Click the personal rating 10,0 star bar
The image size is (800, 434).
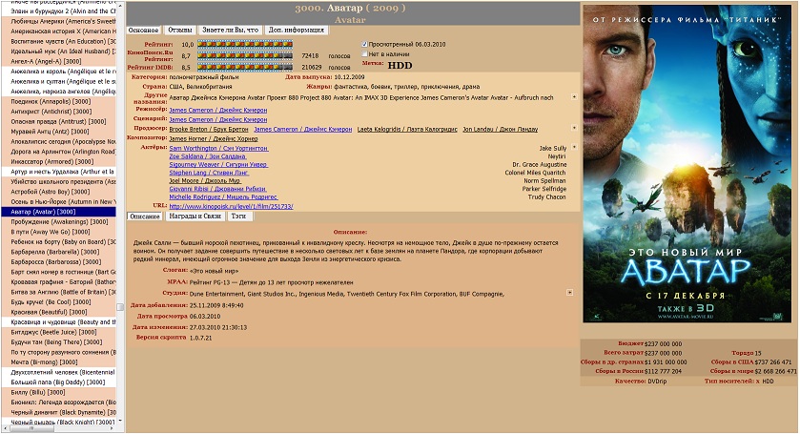[x=245, y=45]
